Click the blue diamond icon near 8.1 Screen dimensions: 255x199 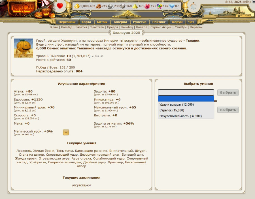point(172,6)
